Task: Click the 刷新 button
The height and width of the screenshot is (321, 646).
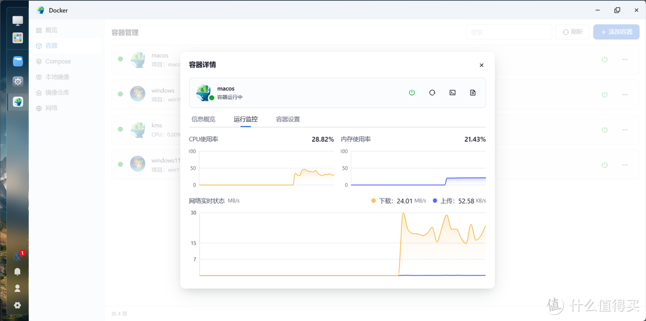Action: tap(572, 32)
